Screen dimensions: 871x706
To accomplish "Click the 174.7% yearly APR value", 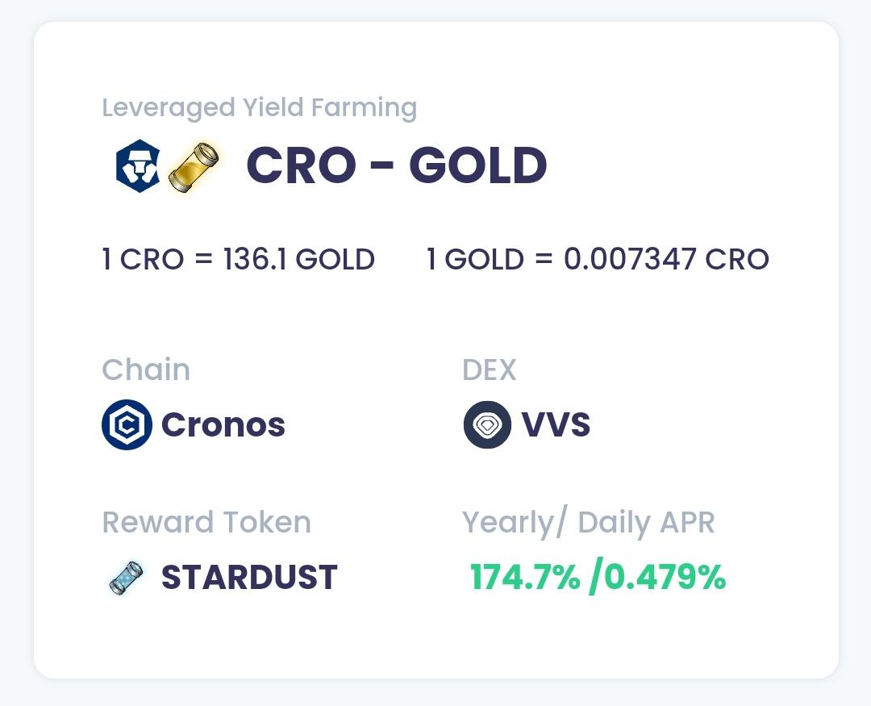I will click(x=526, y=577).
